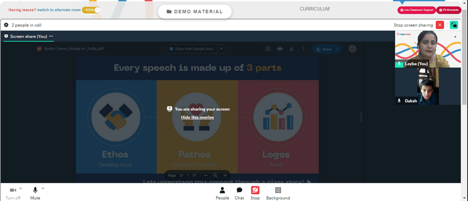Image resolution: width=468 pixels, height=201 pixels.
Task: Turn off the camera
Action: (13, 193)
